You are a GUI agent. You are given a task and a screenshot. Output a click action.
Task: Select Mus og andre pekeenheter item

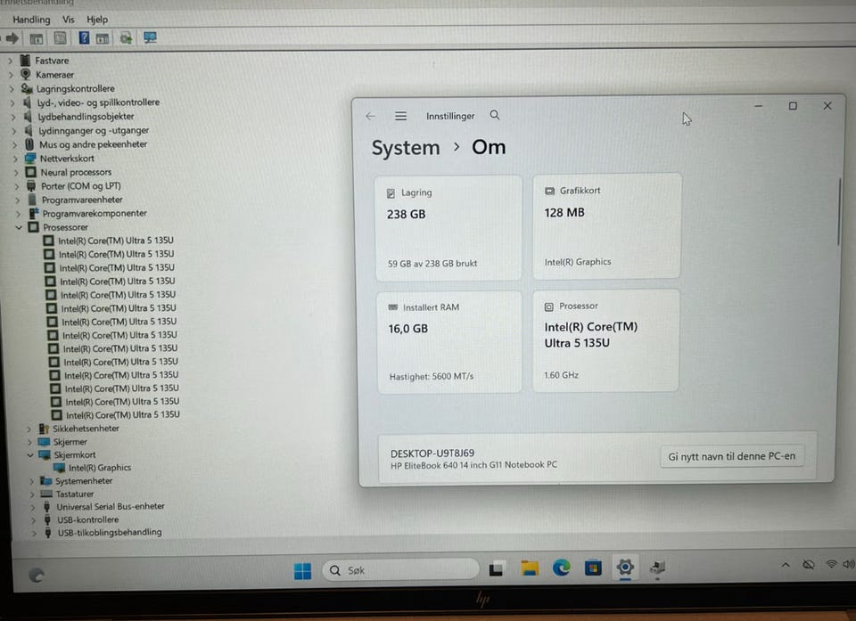(x=93, y=144)
